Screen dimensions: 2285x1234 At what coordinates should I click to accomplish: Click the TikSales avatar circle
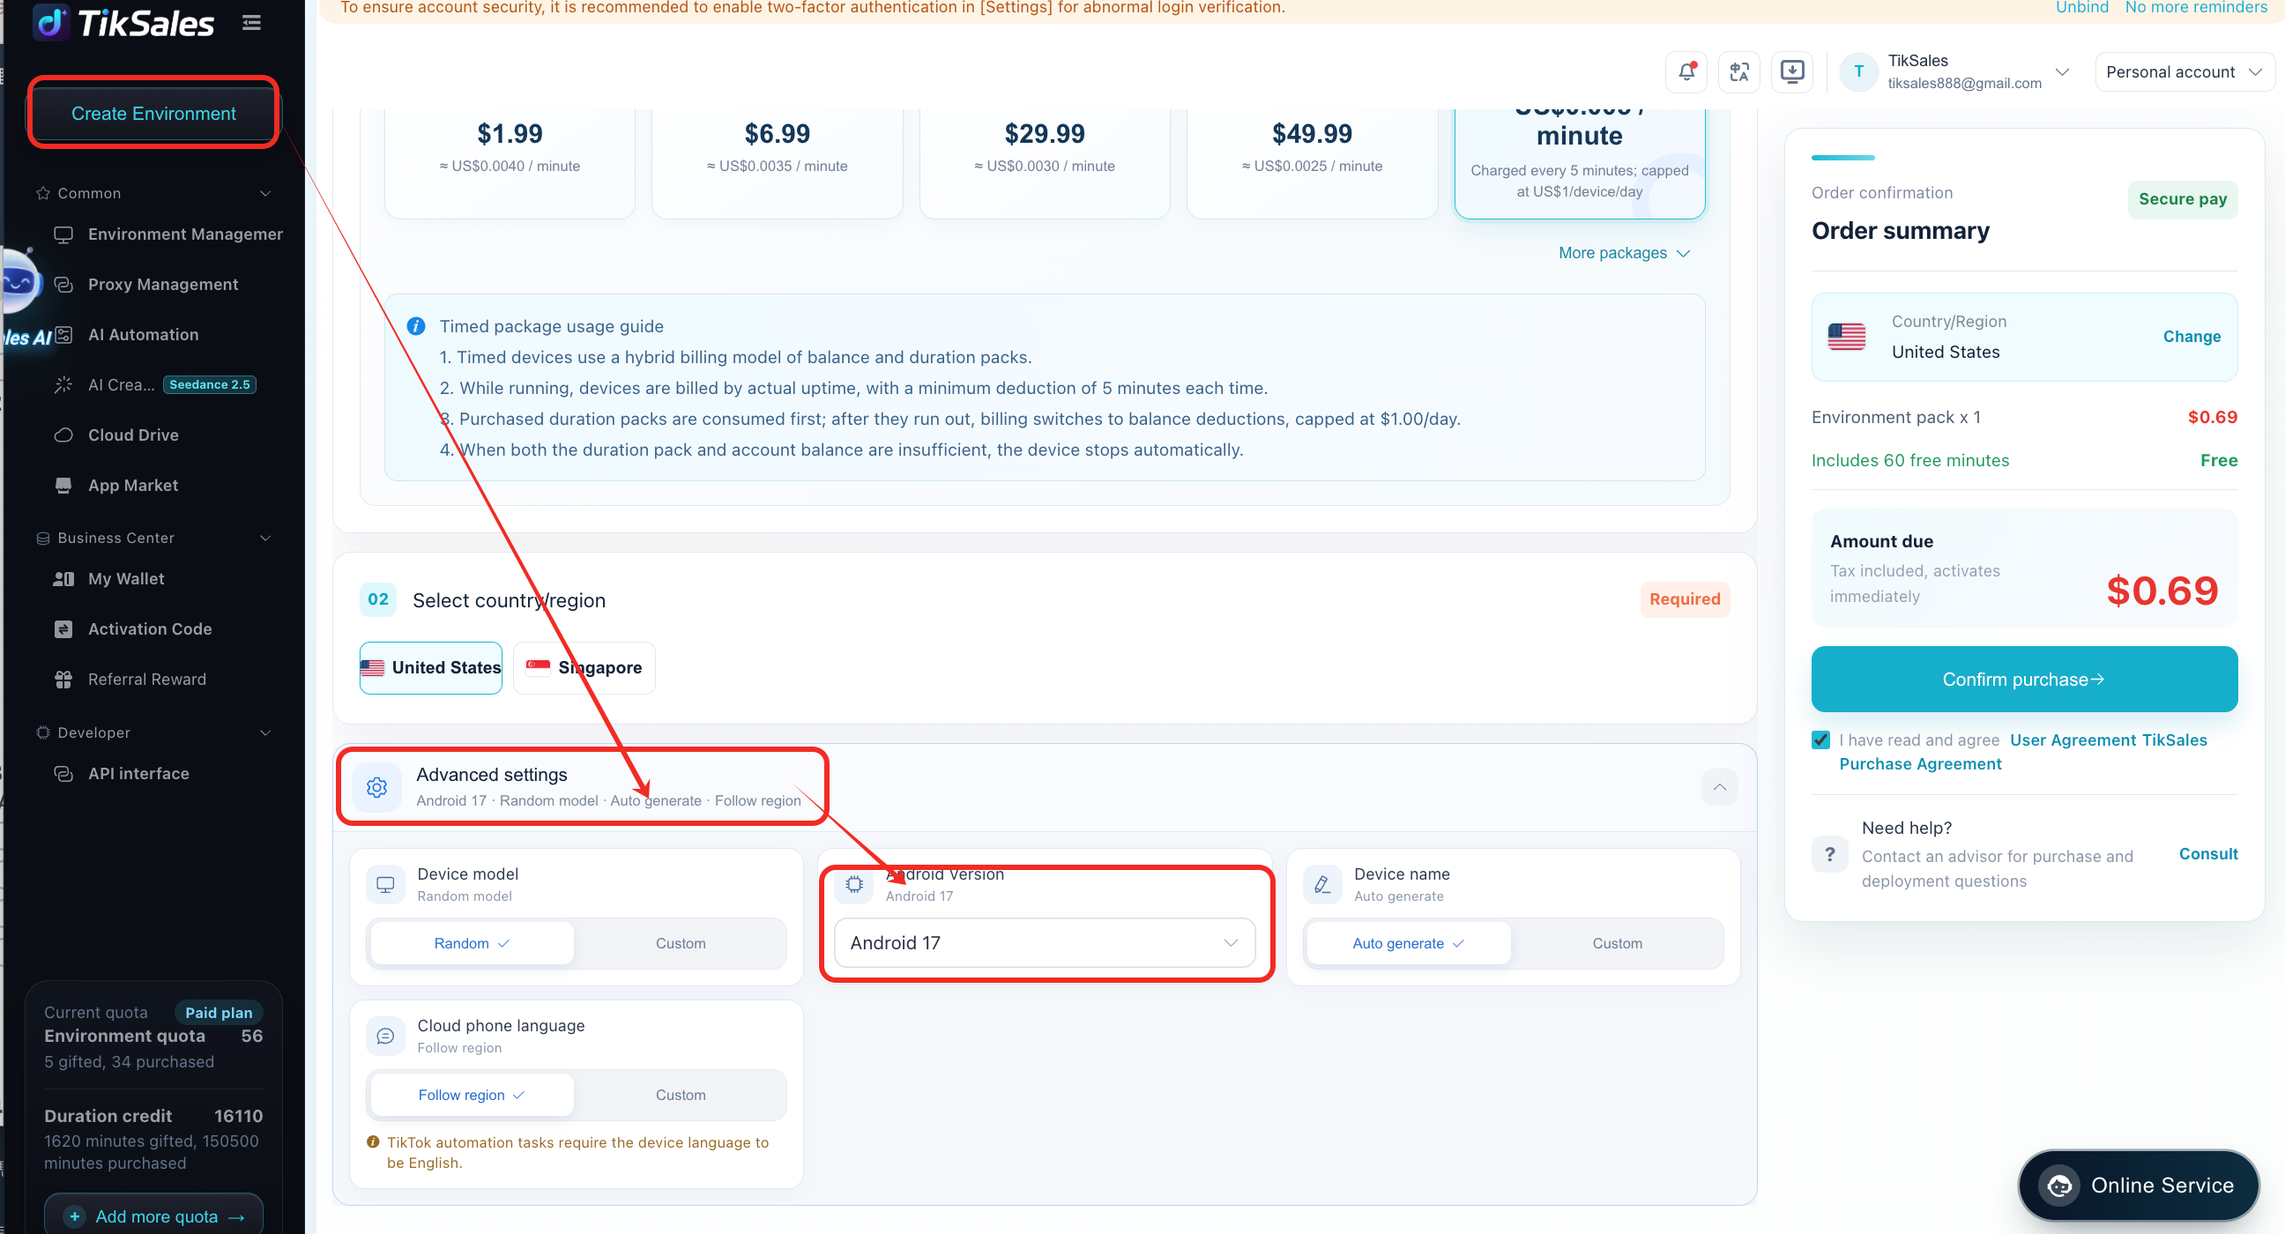(1858, 72)
